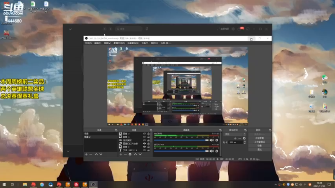Viewport: 335px width, 188px height.
Task: Open the notification icon with red badge
Action: (x=240, y=28)
